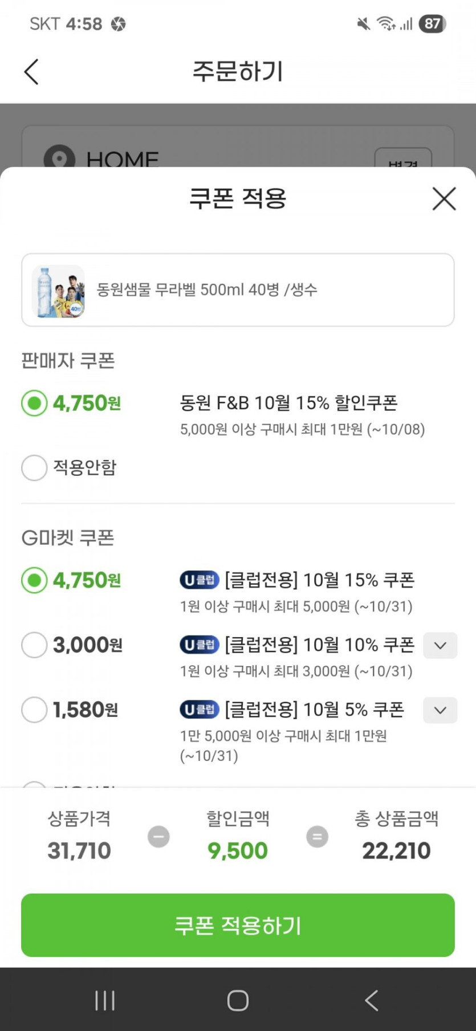Select the 3,000 won 10% coupon
The height and width of the screenshot is (1031, 476).
pos(34,645)
